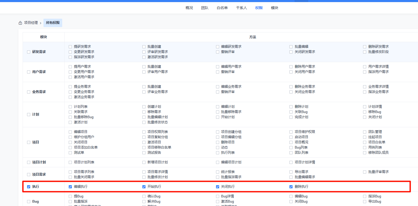This screenshot has width=418, height=206.
Task: Select the Bug module checkbox
Action: pyautogui.click(x=29, y=202)
